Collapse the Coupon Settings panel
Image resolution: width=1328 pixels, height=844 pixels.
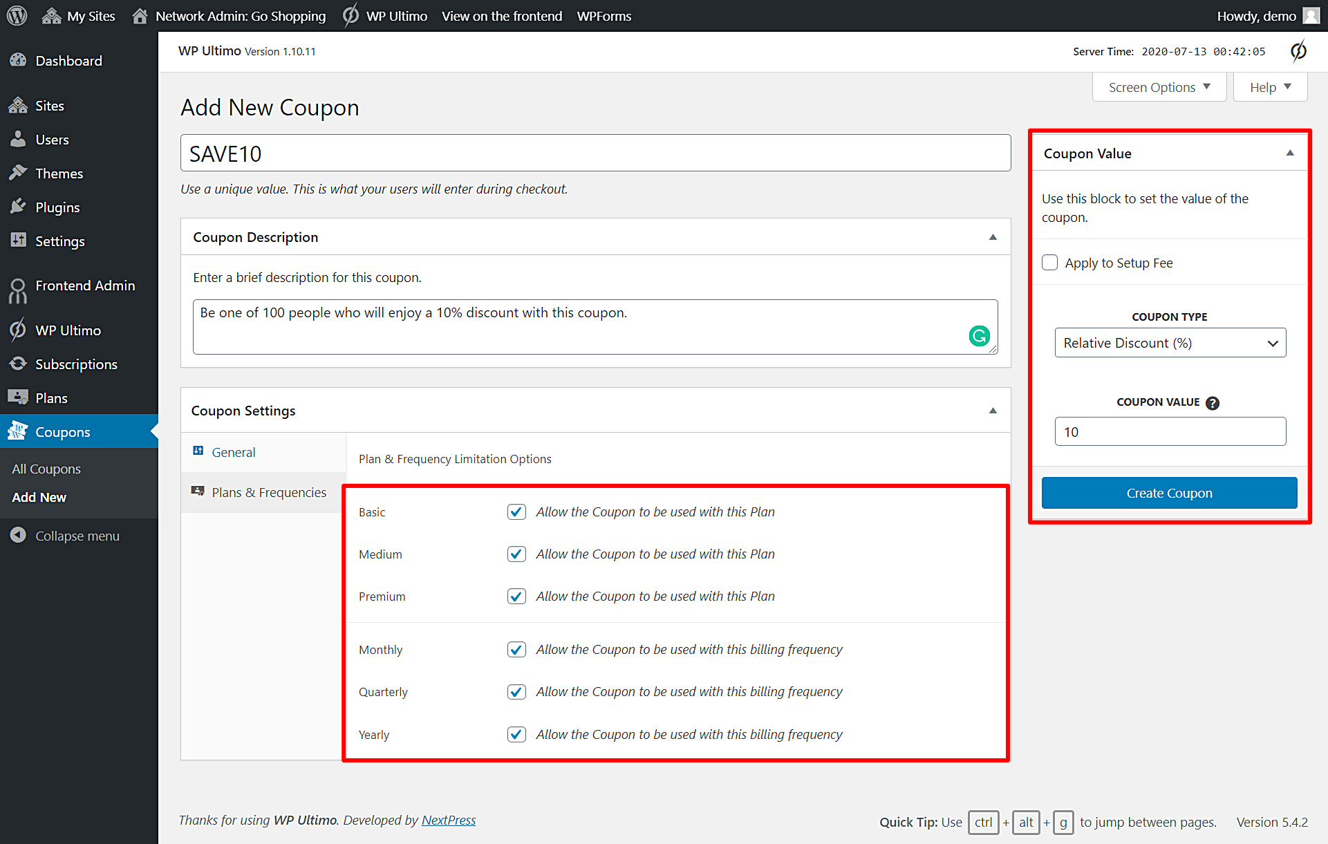pos(993,411)
